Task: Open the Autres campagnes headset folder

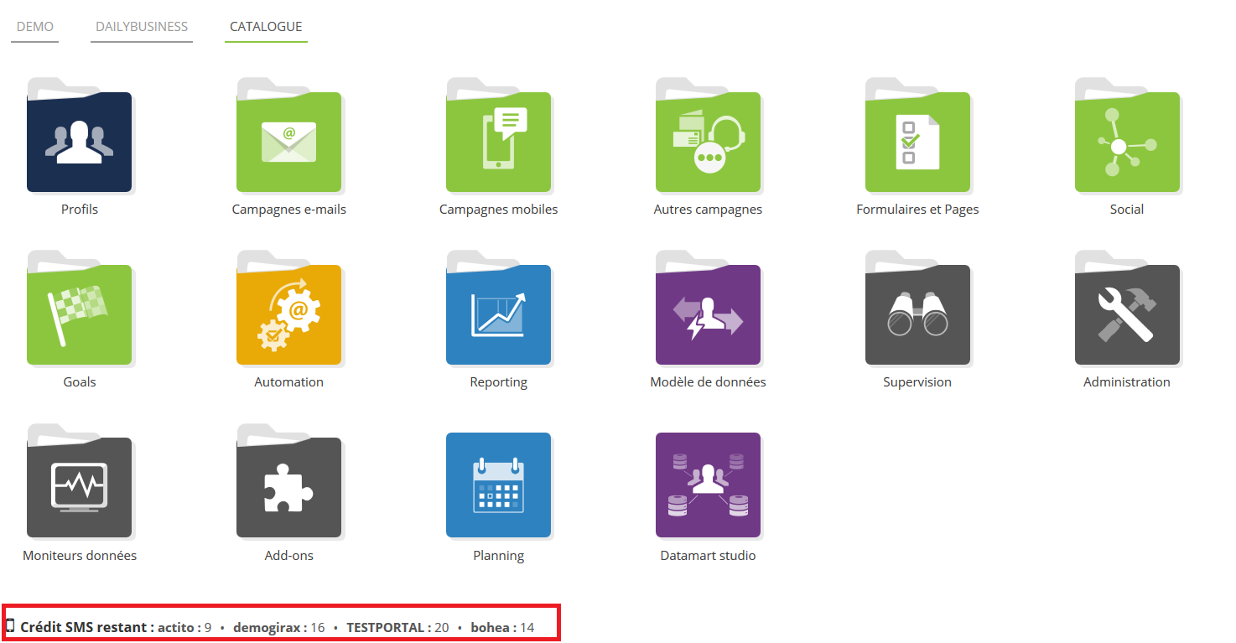Action: point(708,141)
